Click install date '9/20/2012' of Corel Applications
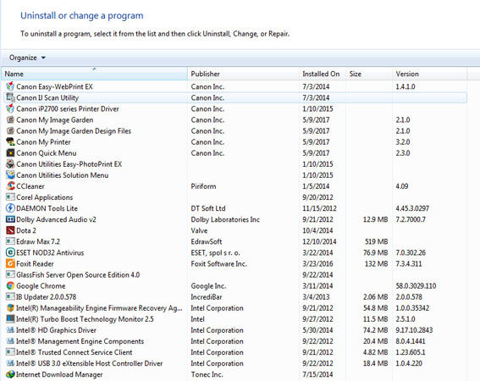This screenshot has height=381, width=480. click(x=317, y=197)
